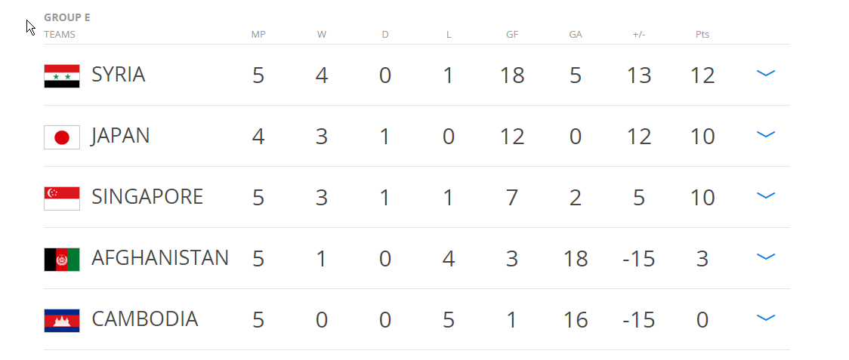Open the JAPAN team name link
Image resolution: width=849 pixels, height=360 pixels.
120,136
